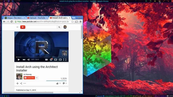
Task: Reload the YouTube page
Action: click(x=12, y=22)
